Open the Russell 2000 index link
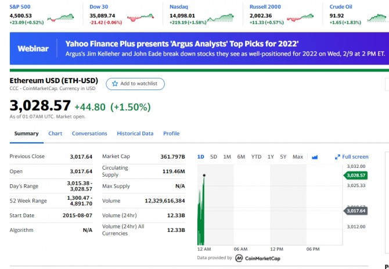389x269 pixels. [x=265, y=7]
